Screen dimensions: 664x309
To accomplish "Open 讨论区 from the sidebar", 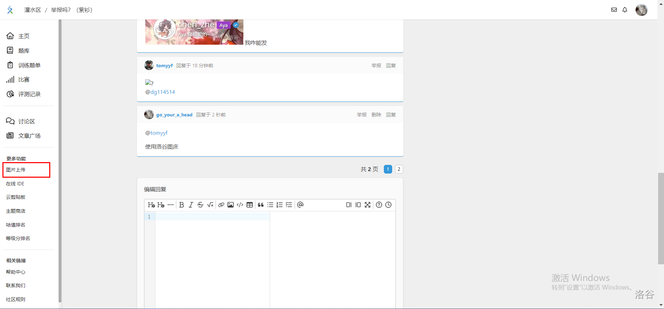I will pos(26,121).
